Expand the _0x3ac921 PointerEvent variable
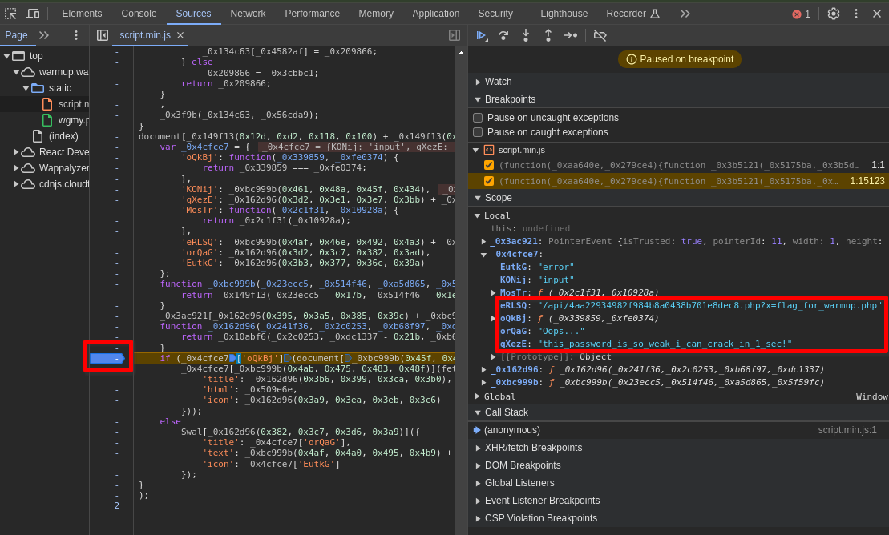Image resolution: width=889 pixels, height=535 pixels. point(483,241)
